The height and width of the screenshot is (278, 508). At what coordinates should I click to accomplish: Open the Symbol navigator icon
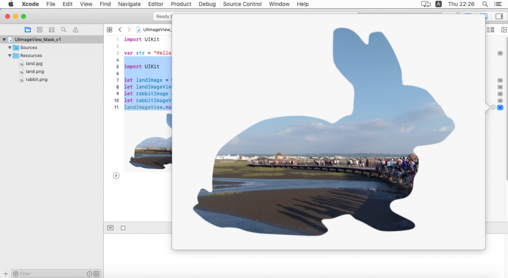pos(52,30)
